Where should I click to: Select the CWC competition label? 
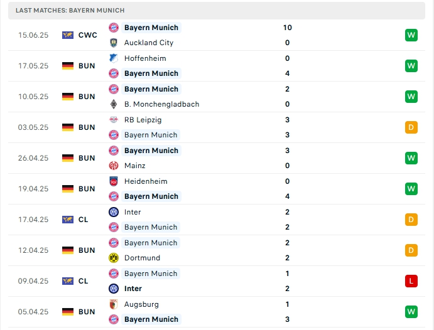(x=87, y=35)
